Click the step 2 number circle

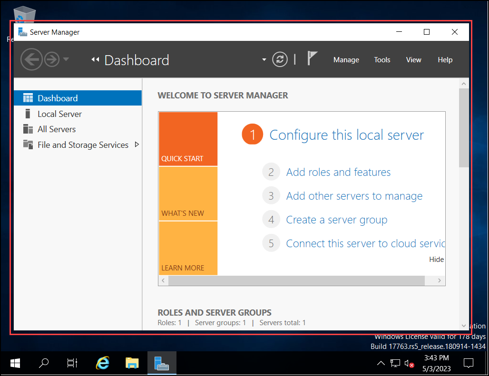[x=271, y=172]
